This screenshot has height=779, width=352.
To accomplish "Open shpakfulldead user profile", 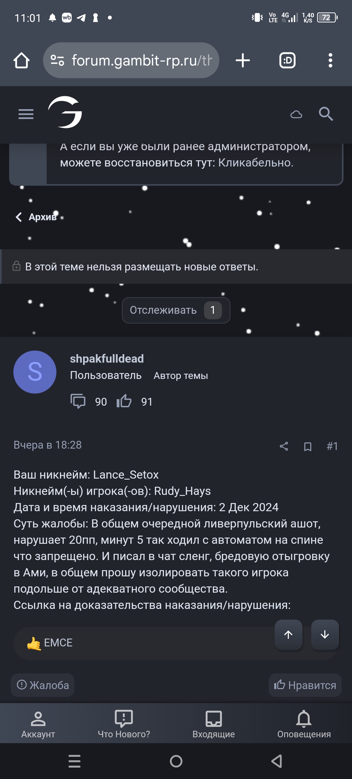I will (x=107, y=359).
